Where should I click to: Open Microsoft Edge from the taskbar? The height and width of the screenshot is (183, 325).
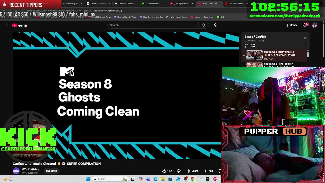tap(155, 179)
